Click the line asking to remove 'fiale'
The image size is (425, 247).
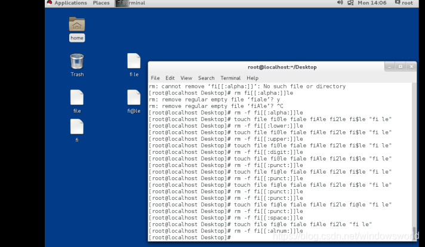214,100
